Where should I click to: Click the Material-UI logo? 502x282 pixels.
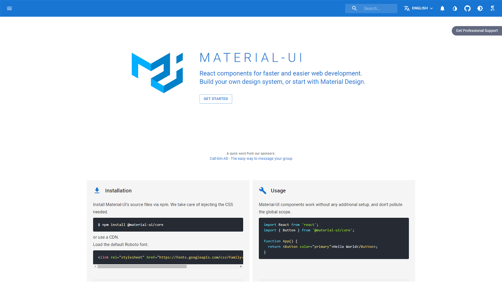pos(157,73)
